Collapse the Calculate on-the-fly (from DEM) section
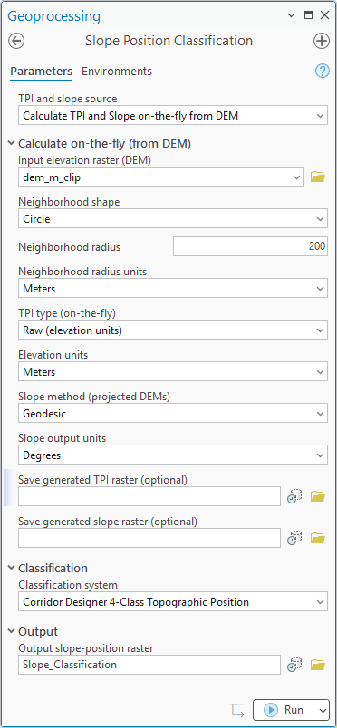337x728 pixels. pyautogui.click(x=12, y=144)
